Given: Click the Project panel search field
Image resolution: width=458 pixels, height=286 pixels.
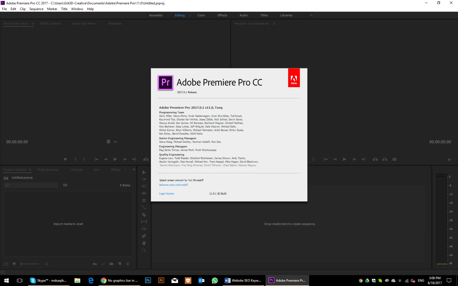Looking at the screenshot, I should [31, 185].
